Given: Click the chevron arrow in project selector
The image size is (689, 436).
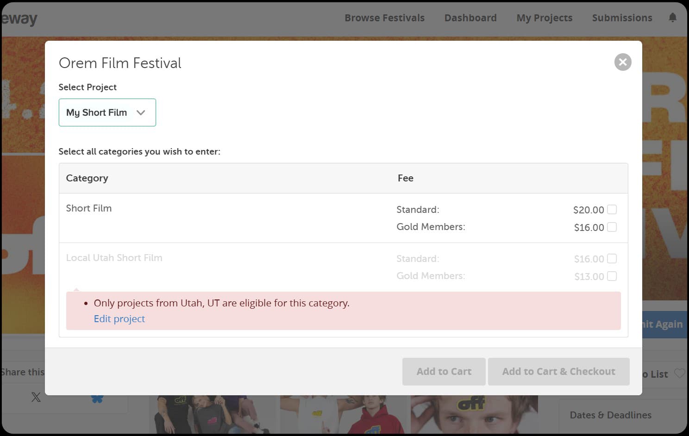Looking at the screenshot, I should click(141, 112).
